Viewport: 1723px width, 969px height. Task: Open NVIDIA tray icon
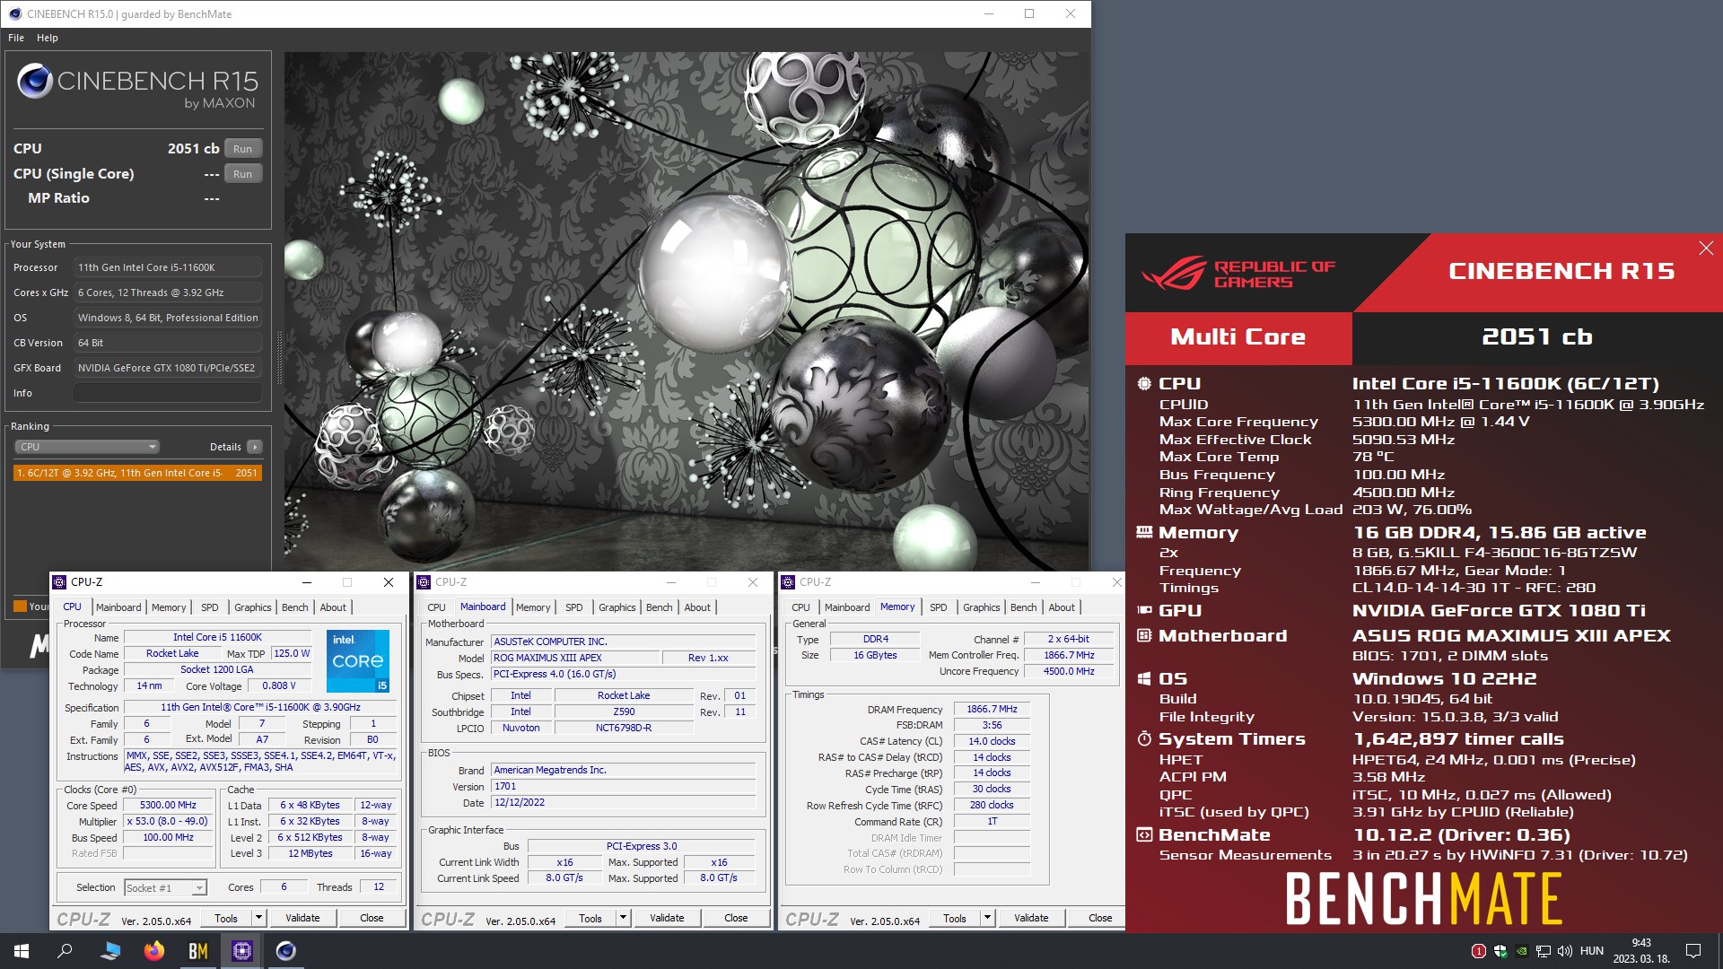coord(1522,951)
